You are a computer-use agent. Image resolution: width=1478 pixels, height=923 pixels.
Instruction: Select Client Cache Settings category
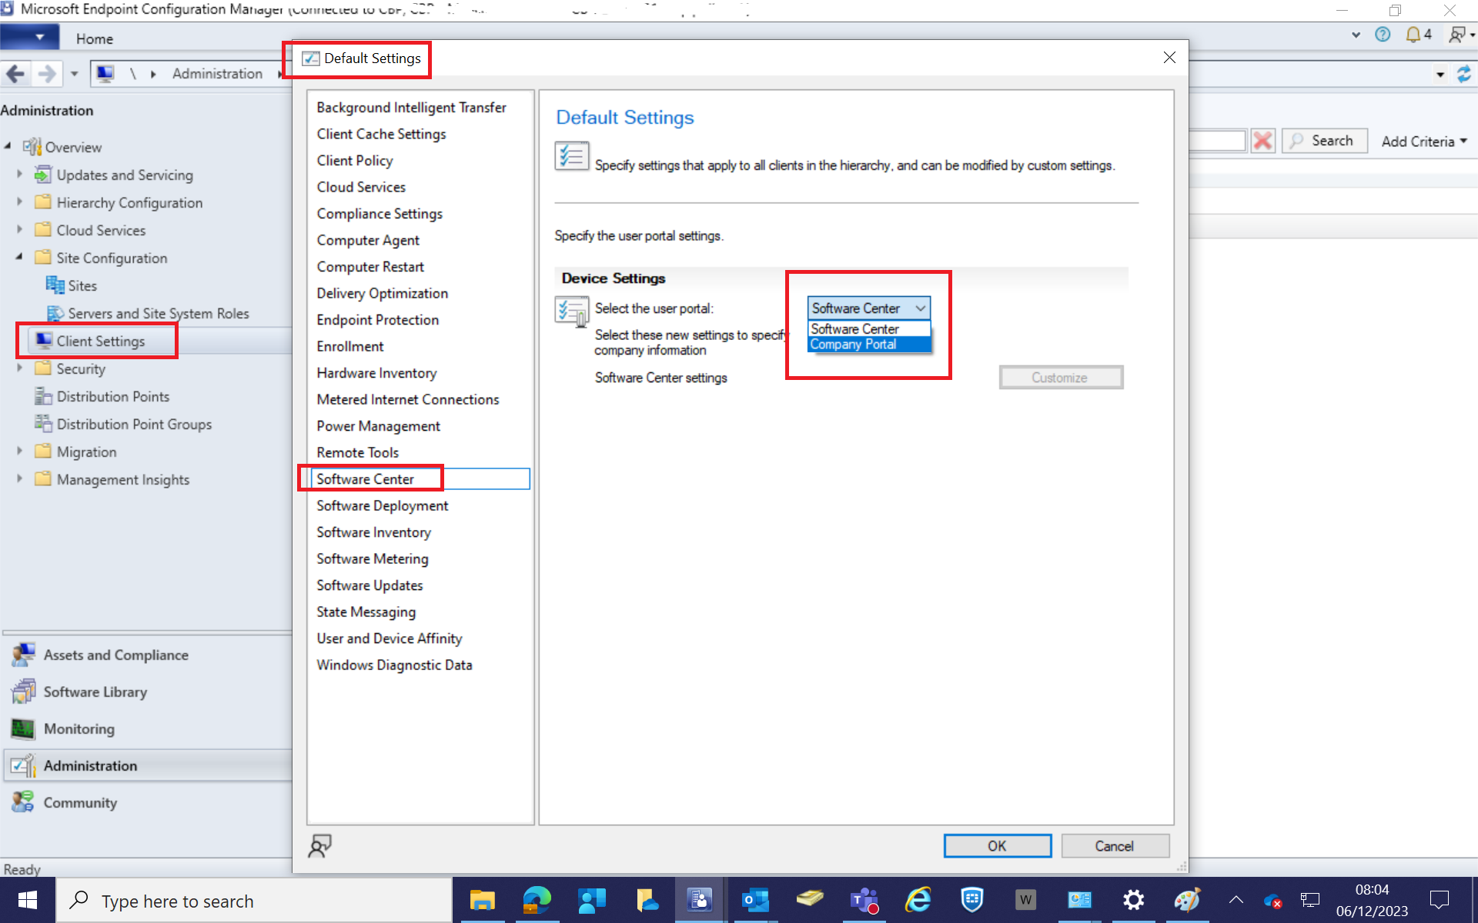click(x=381, y=134)
